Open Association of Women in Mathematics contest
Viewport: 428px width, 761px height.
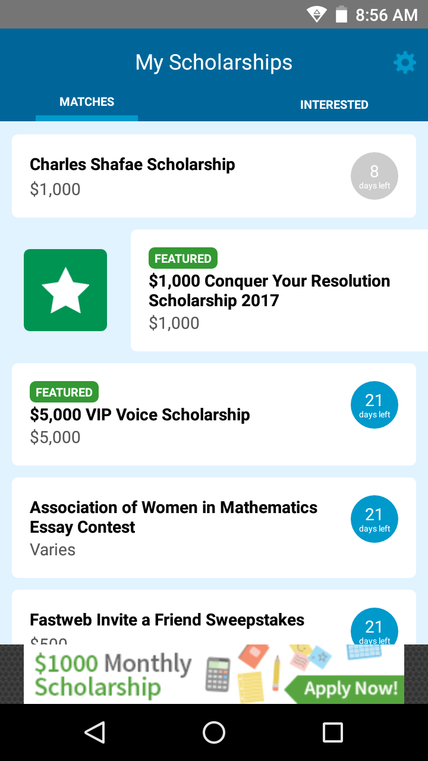tap(214, 527)
